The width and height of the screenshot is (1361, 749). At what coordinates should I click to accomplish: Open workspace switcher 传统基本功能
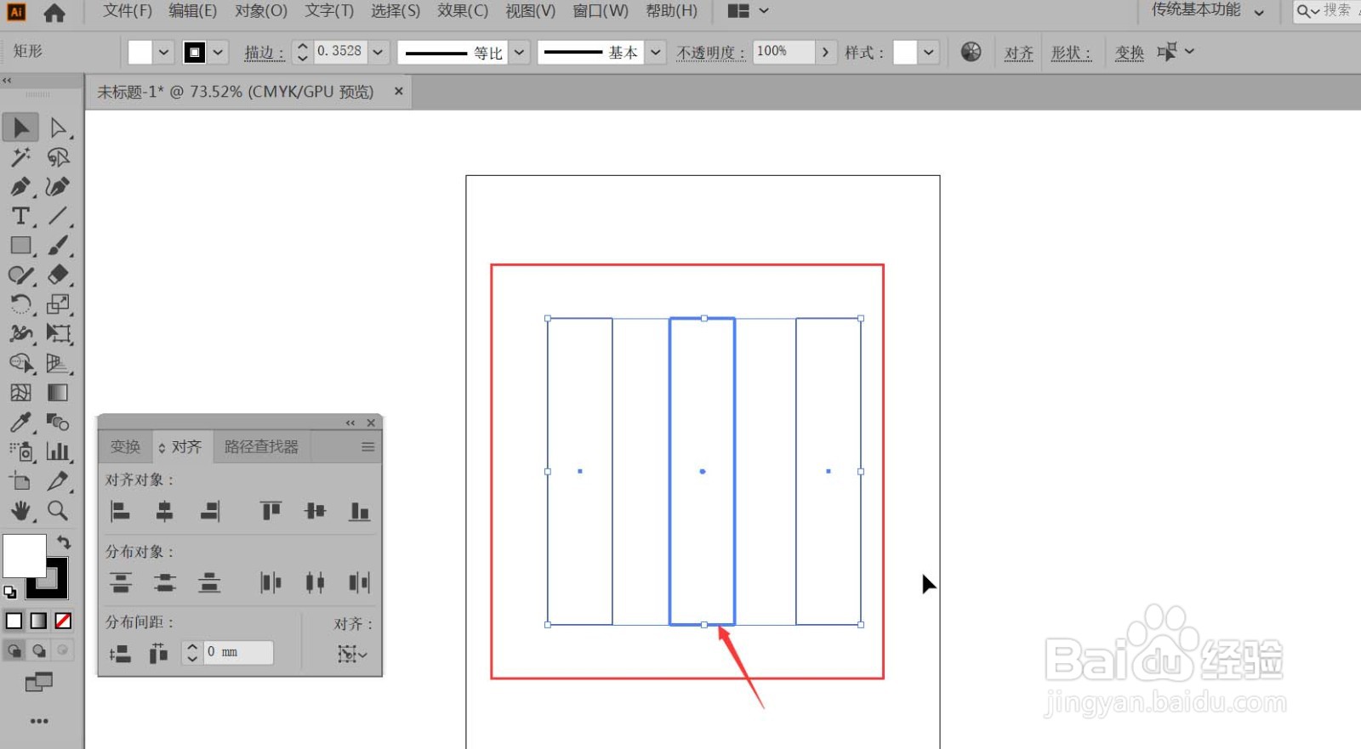1208,10
